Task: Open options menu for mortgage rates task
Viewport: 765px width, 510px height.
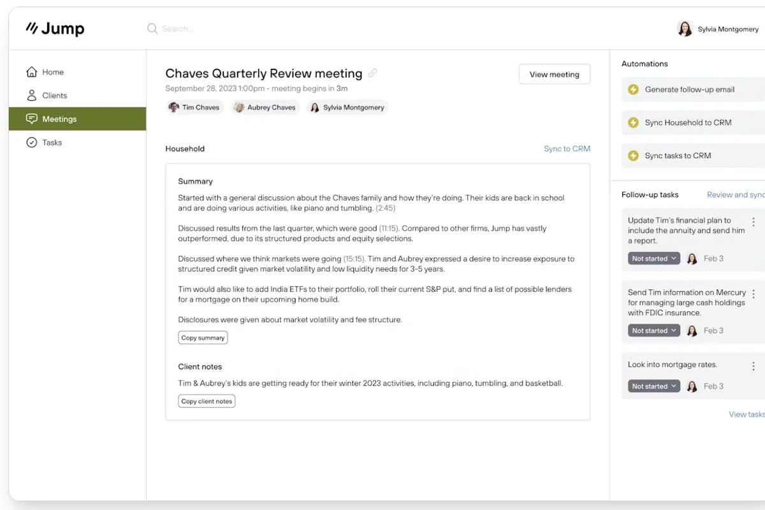Action: [x=754, y=366]
